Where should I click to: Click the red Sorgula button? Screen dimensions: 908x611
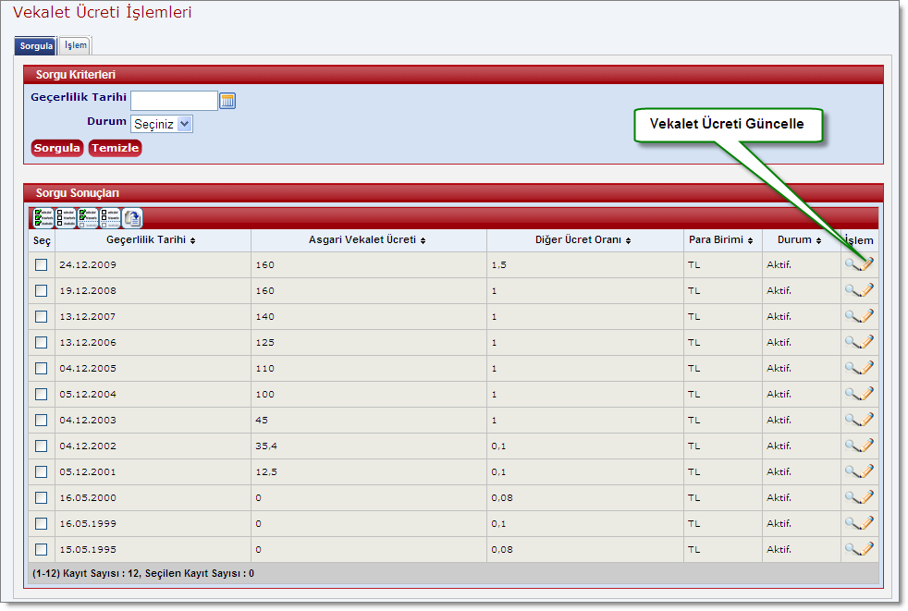[x=56, y=148]
